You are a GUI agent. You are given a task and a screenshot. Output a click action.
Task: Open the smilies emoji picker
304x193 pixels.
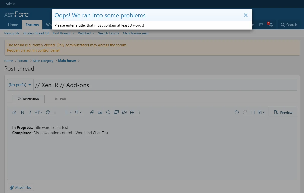108,112
